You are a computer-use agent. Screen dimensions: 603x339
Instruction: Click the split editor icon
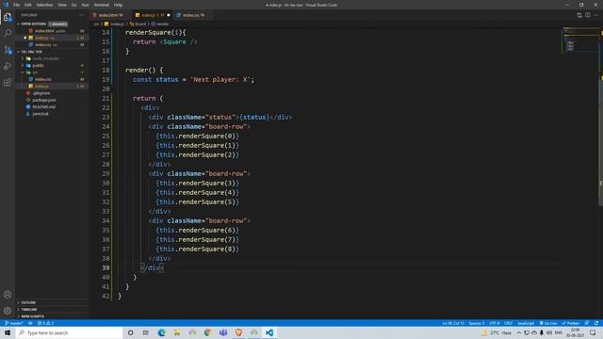(x=588, y=15)
